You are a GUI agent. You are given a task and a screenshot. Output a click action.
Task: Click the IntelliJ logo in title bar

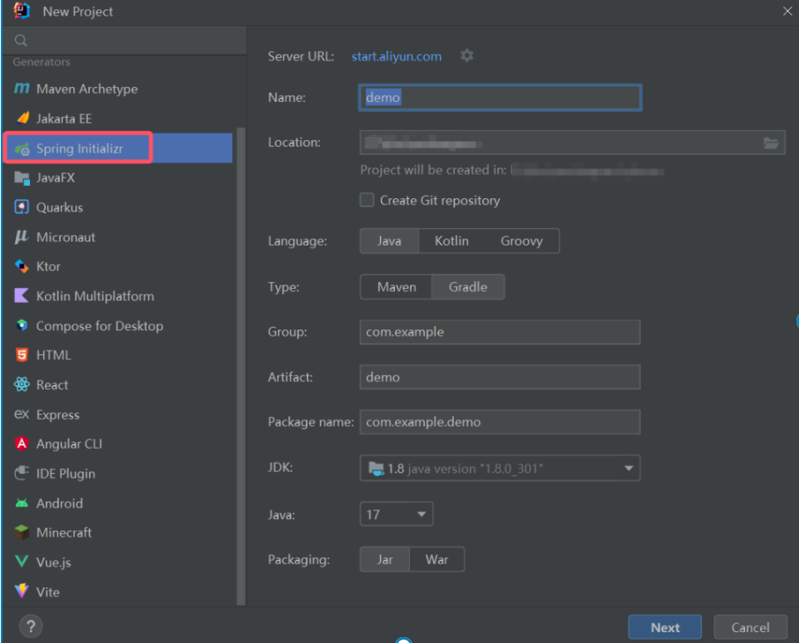pos(22,11)
